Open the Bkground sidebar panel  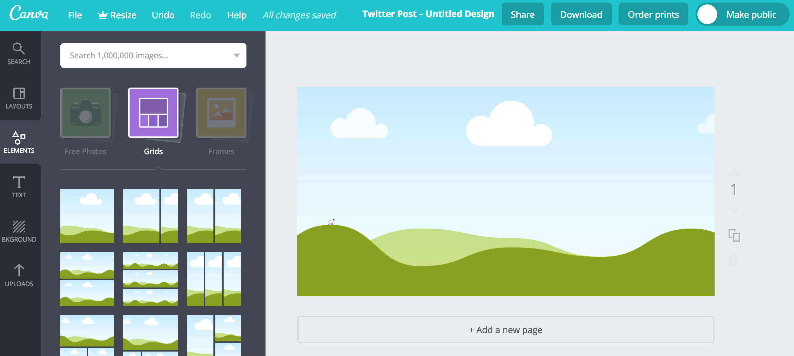click(x=19, y=231)
